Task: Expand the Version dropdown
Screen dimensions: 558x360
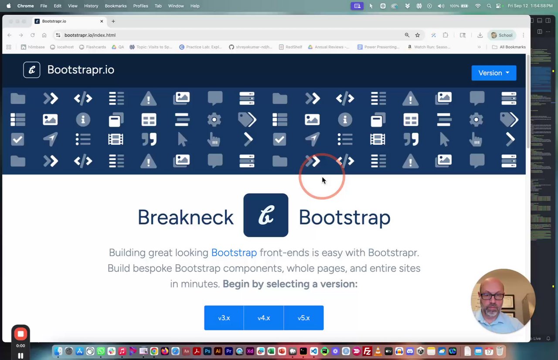Action: [494, 73]
